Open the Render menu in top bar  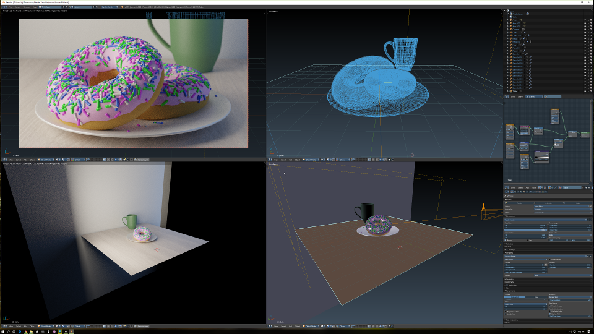pyautogui.click(x=17, y=7)
